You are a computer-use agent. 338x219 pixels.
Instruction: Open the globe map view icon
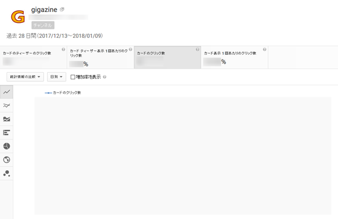tap(7, 159)
